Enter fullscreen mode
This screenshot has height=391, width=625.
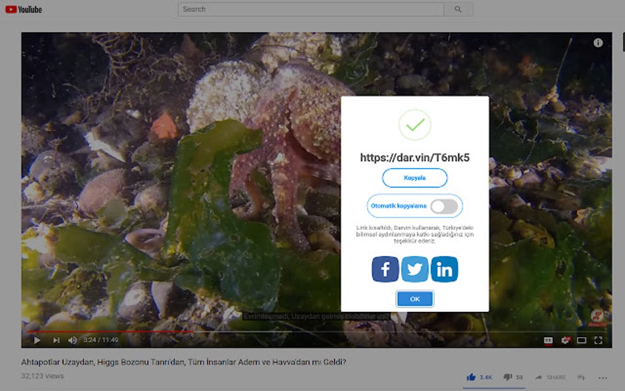pos(597,340)
